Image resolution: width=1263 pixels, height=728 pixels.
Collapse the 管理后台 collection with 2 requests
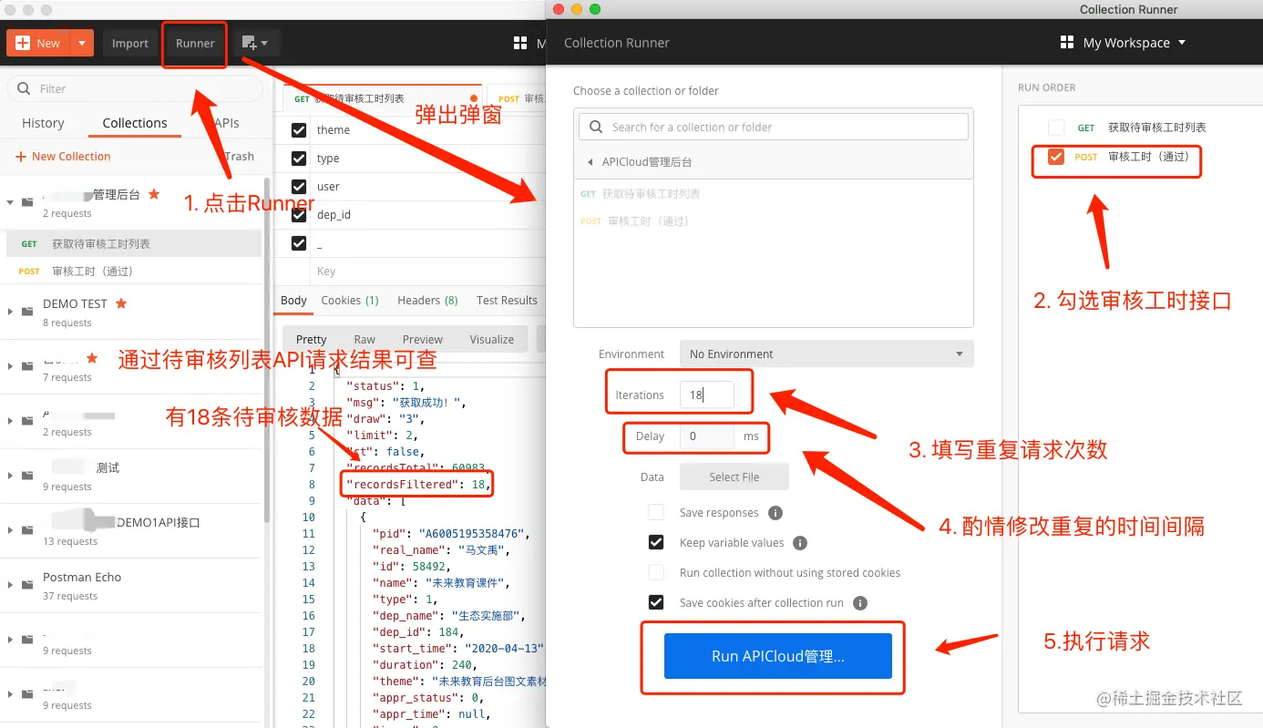tap(10, 202)
